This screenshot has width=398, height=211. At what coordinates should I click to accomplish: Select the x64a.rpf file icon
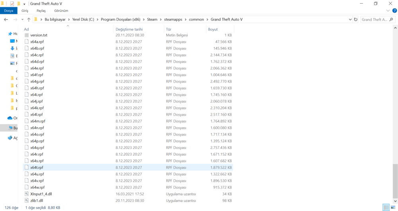(x=27, y=42)
